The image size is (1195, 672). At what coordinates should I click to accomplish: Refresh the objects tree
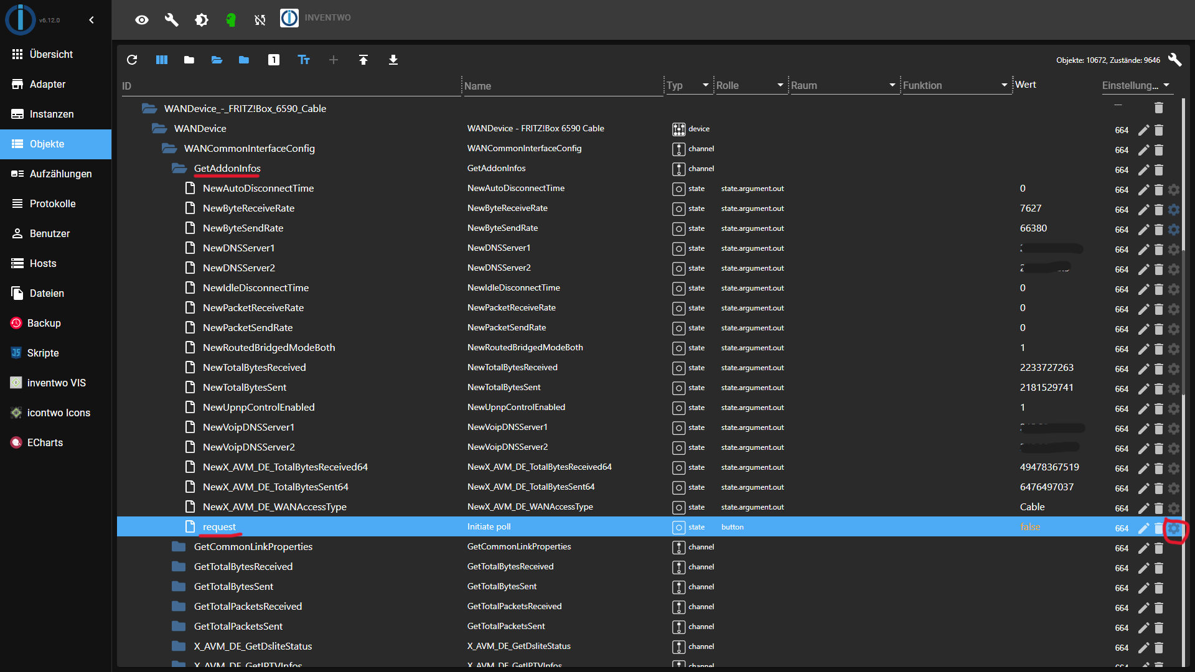pos(132,60)
